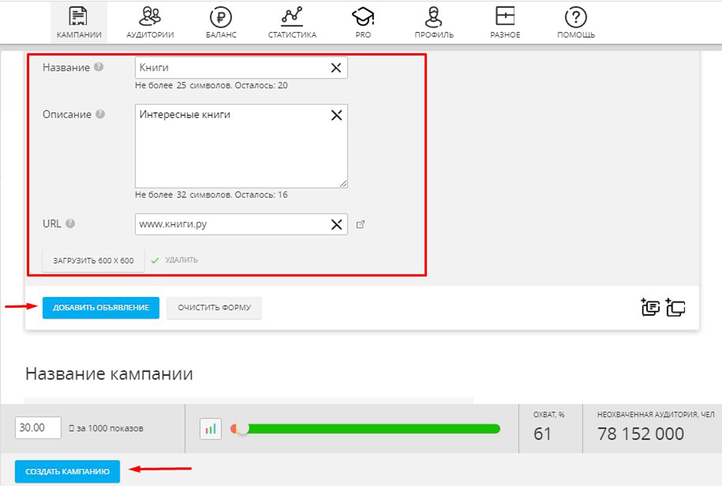Go to the Аудитории section

pyautogui.click(x=150, y=22)
